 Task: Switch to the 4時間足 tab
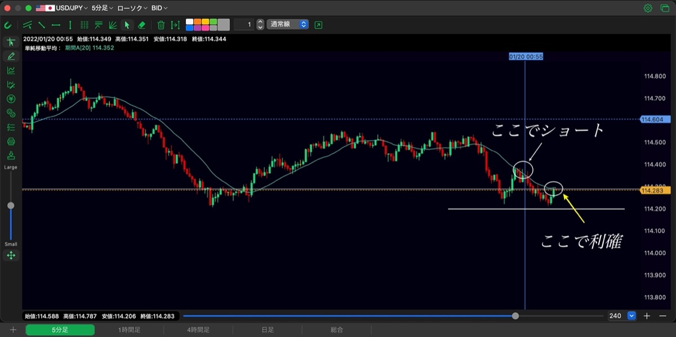click(x=198, y=330)
